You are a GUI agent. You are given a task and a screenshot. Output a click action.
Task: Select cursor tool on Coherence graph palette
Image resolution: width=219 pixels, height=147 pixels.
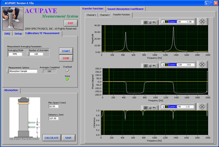(x=145, y=108)
